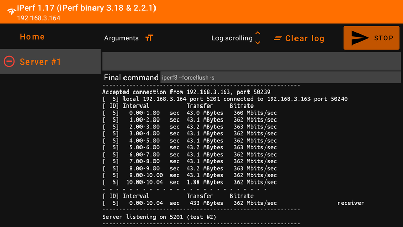Select the 3.00-4.00 sec interval row

[x=190, y=133]
